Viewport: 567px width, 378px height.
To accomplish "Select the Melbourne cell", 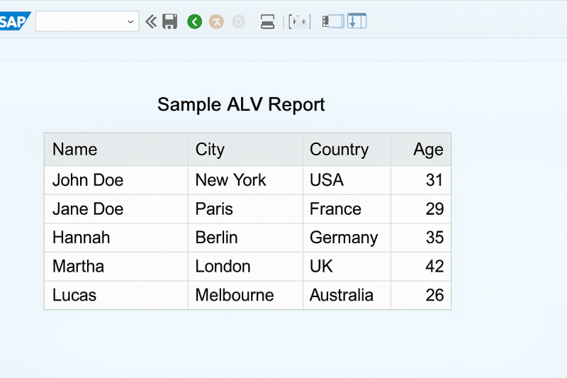I will [245, 295].
